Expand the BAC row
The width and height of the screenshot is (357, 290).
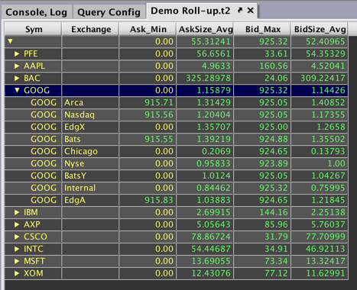coord(17,78)
